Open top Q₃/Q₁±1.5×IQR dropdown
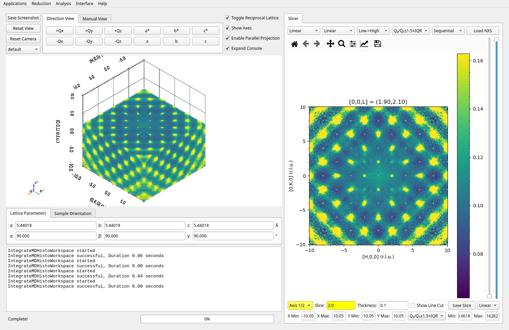509x330 pixels. click(411, 31)
